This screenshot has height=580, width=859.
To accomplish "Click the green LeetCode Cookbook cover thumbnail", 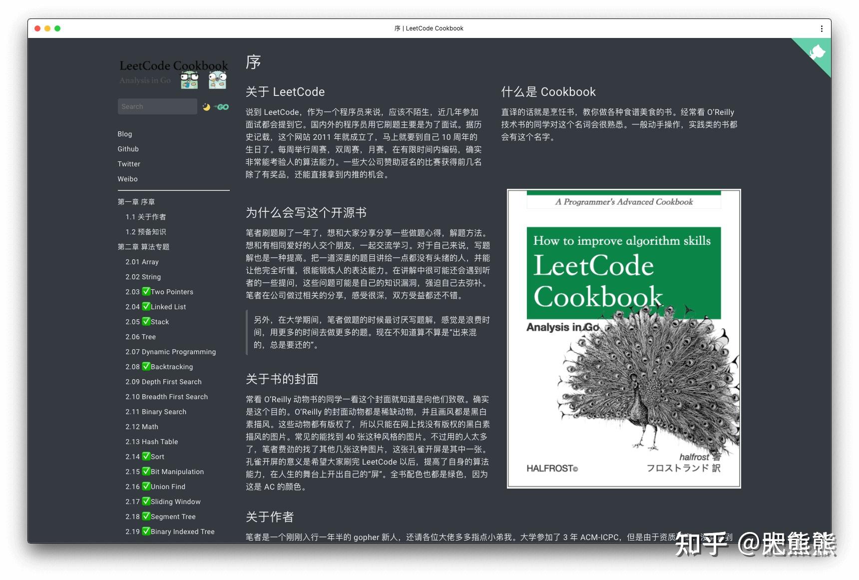I will tap(623, 338).
